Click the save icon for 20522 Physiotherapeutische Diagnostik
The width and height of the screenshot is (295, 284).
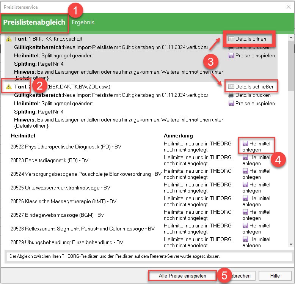245,144
